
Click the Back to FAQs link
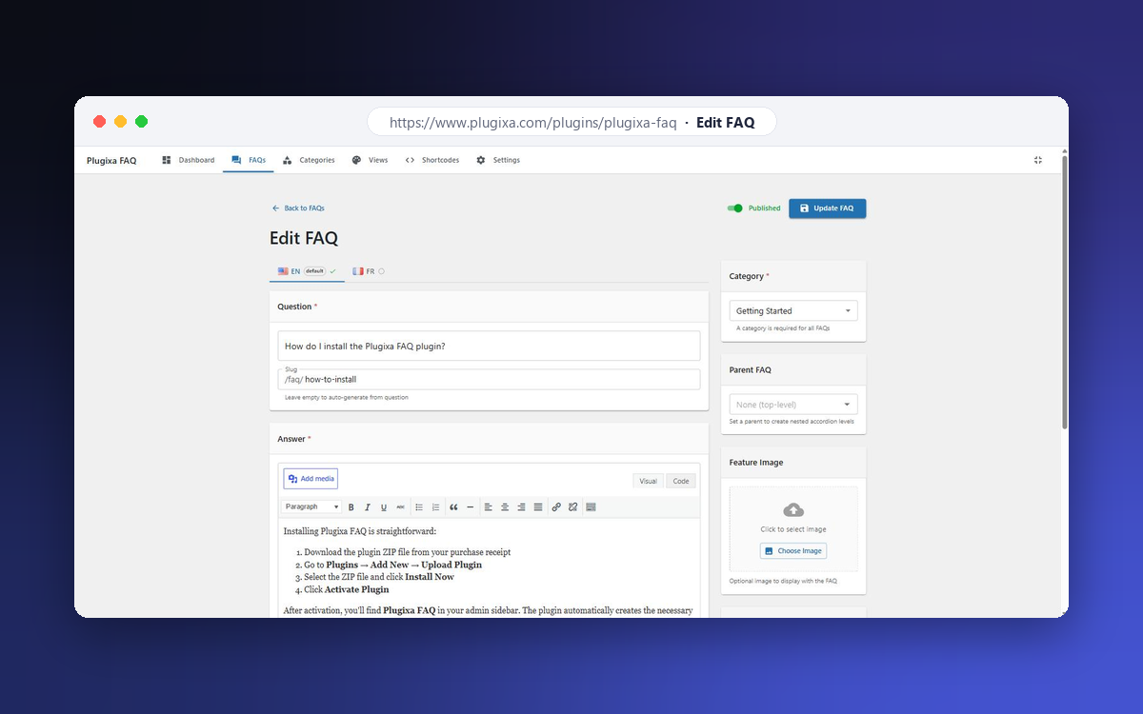(x=298, y=208)
